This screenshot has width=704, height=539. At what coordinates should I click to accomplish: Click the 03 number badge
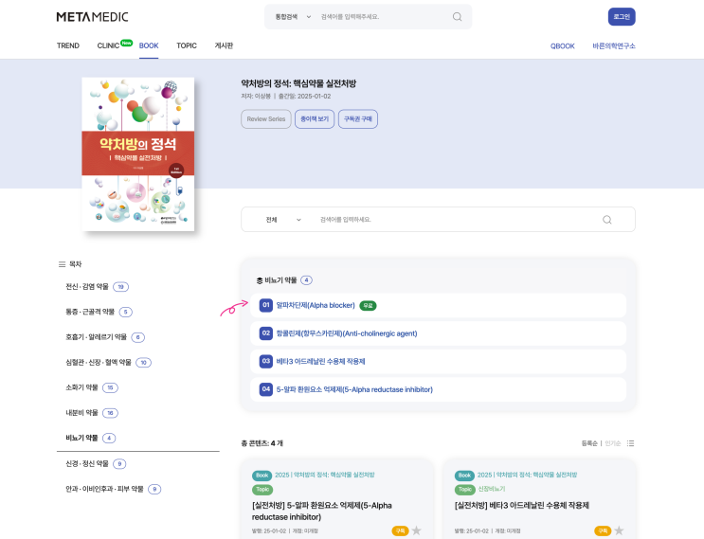click(266, 361)
